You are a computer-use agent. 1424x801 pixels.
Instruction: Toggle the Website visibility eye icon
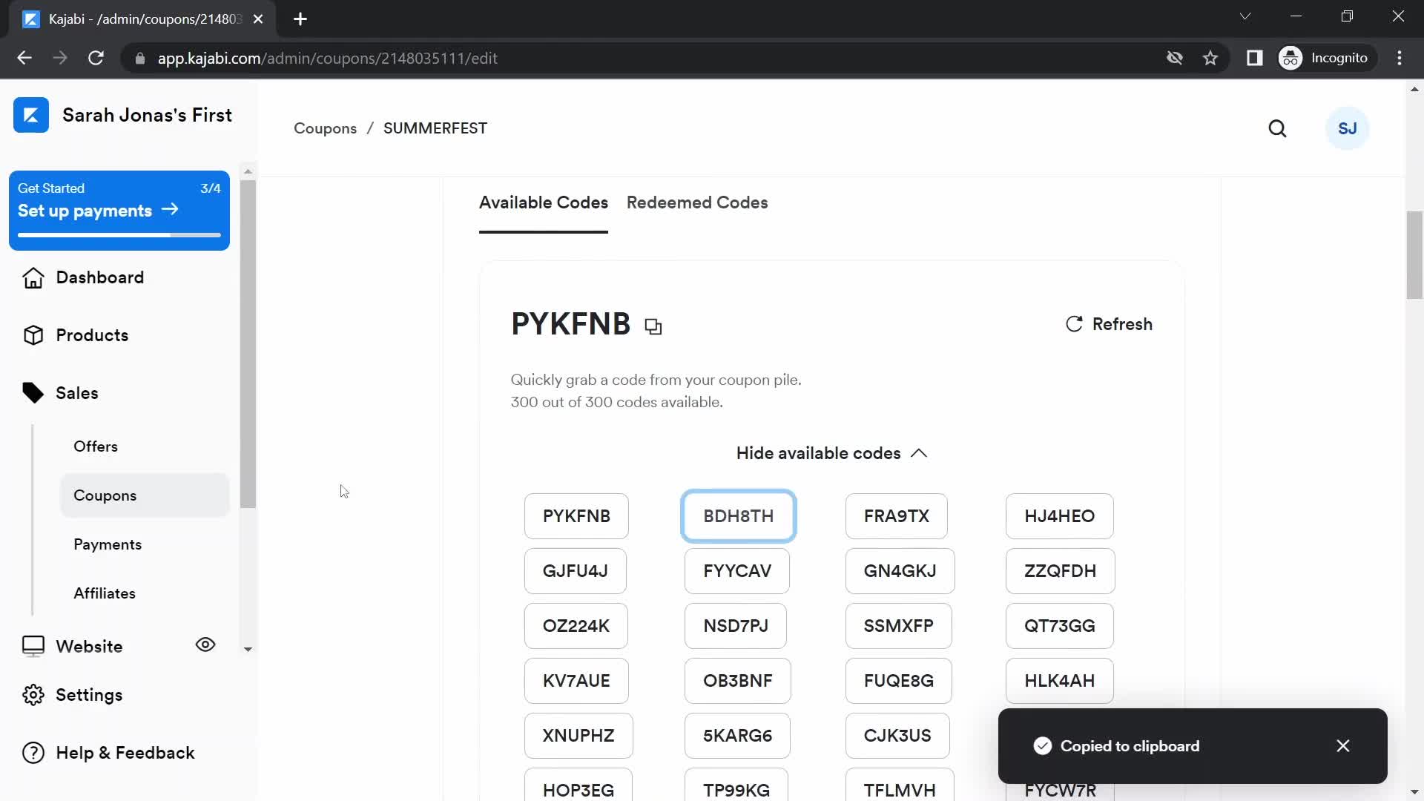(x=205, y=645)
